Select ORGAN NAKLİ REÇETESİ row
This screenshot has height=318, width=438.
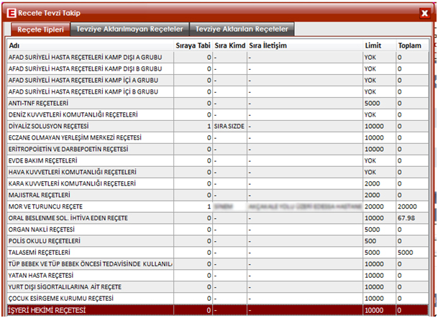218,230
